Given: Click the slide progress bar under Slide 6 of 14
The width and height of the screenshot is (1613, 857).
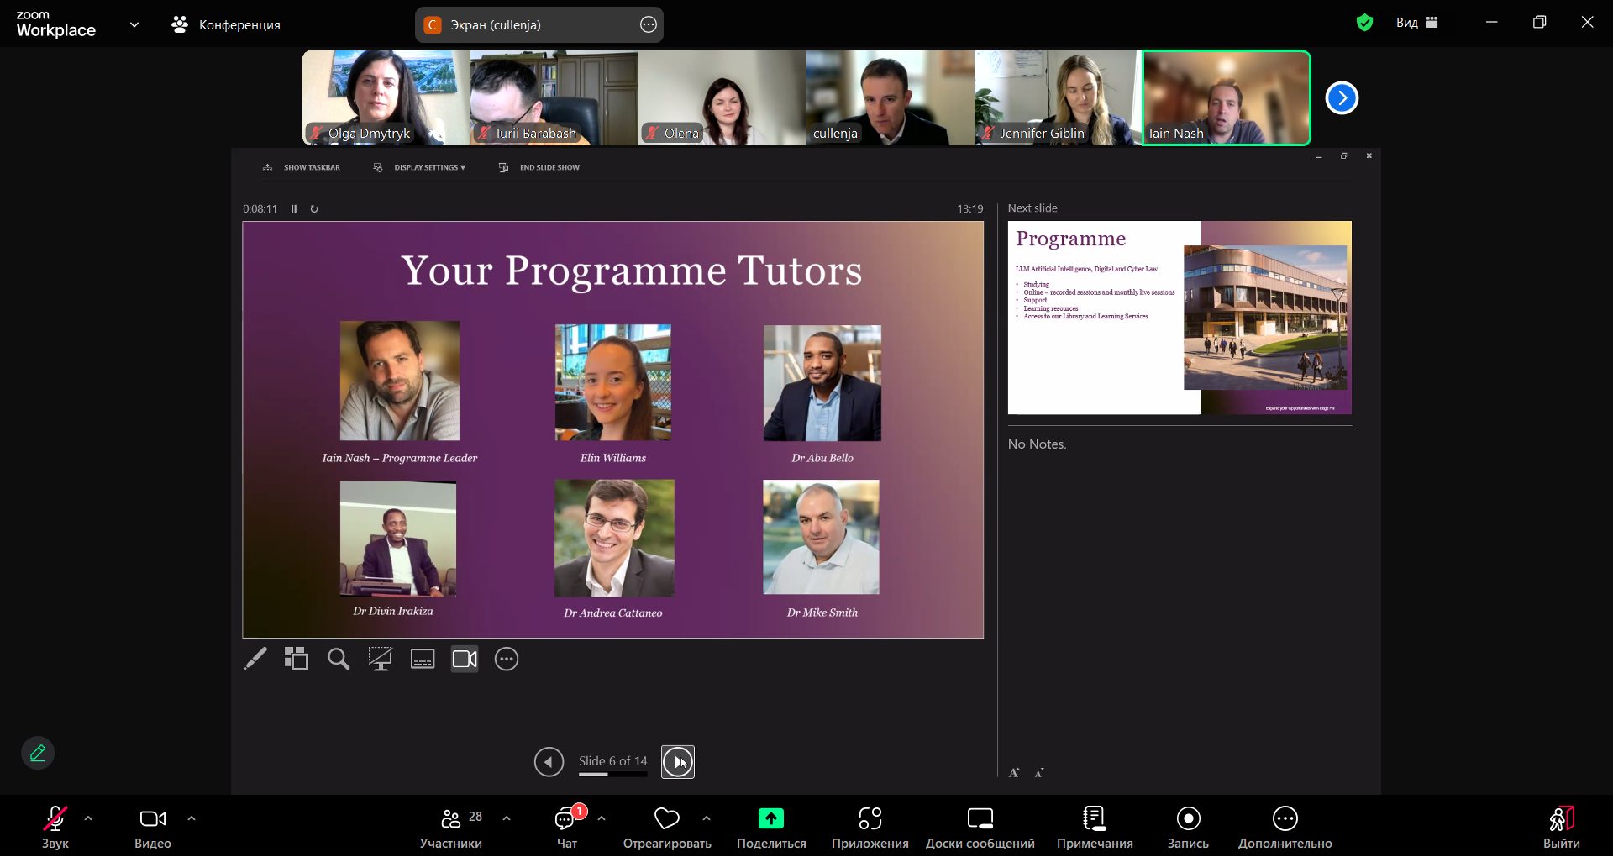Looking at the screenshot, I should tap(612, 775).
